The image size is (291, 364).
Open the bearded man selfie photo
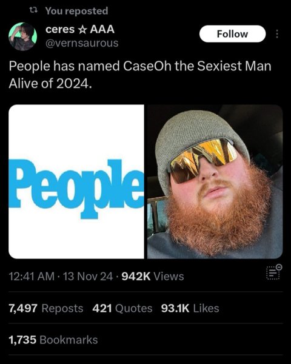coord(215,181)
